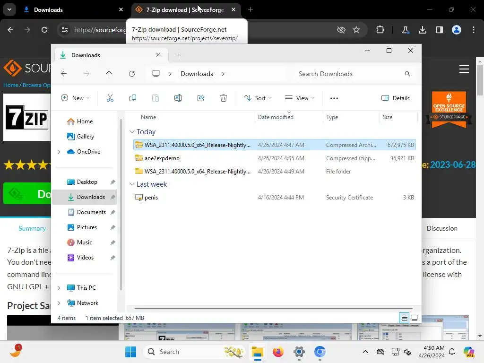Select the WSA File folder row

(275, 172)
